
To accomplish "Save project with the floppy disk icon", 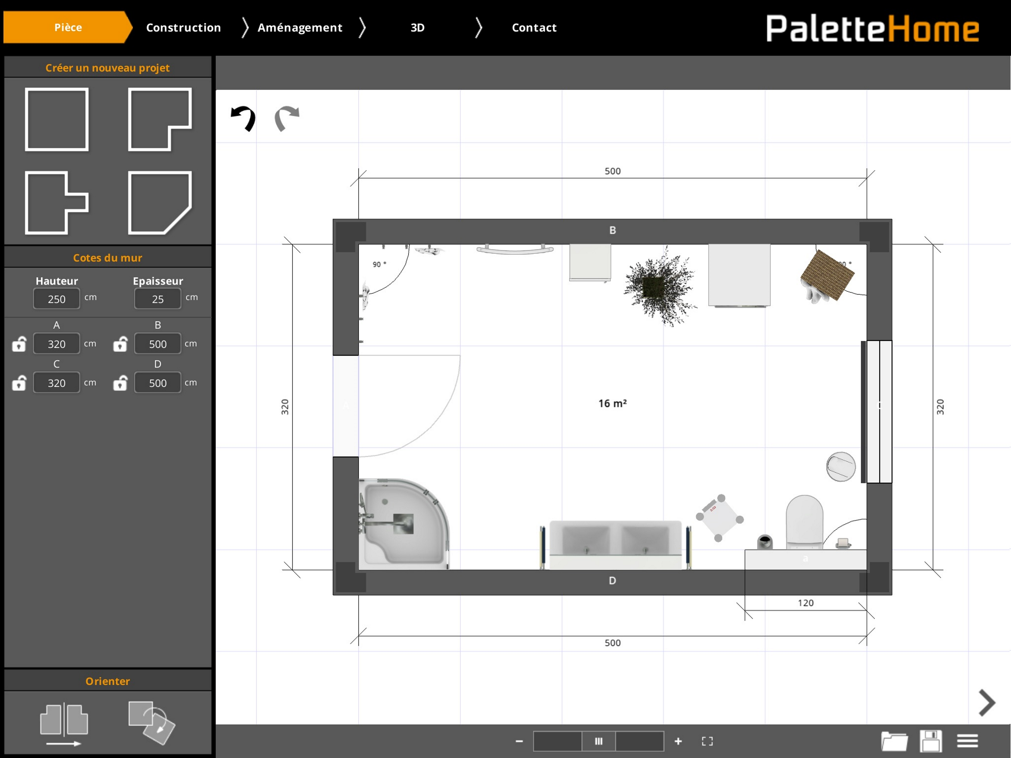I will coord(931,741).
